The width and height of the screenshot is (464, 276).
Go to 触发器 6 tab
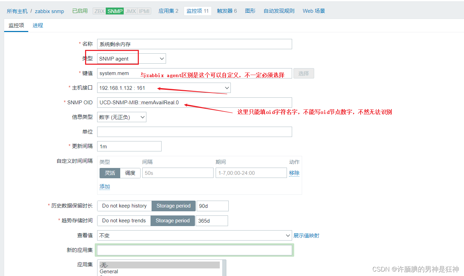(227, 11)
